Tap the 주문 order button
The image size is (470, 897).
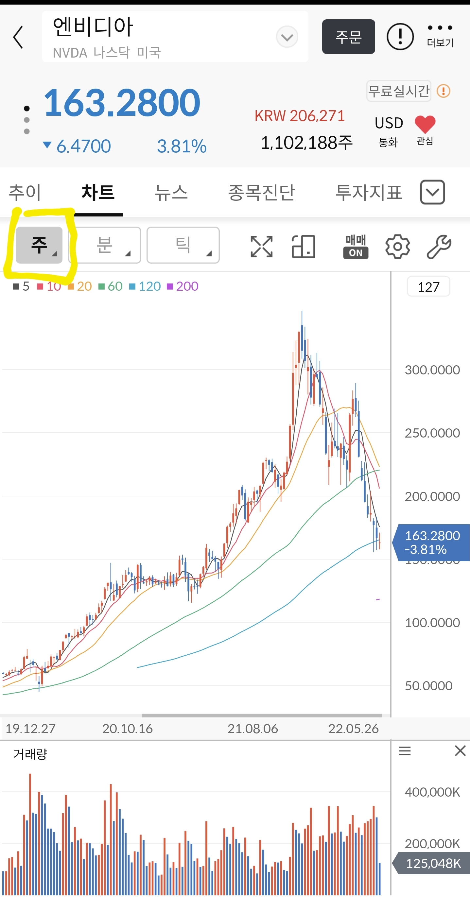pyautogui.click(x=348, y=37)
